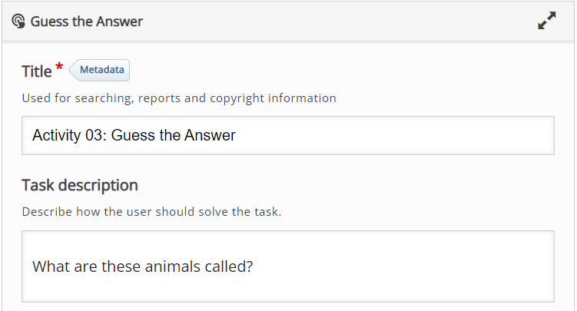Click the red required asterisk next to Title
The height and width of the screenshot is (311, 577).
tap(59, 67)
